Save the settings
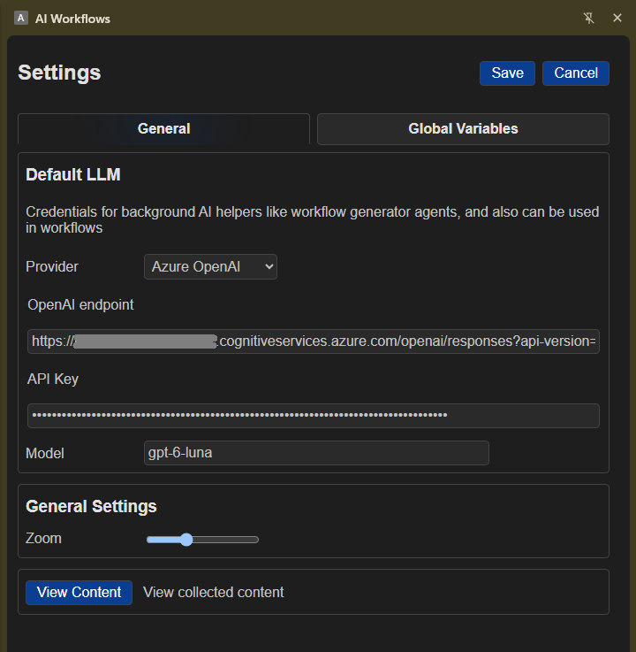This screenshot has width=636, height=652. point(507,73)
